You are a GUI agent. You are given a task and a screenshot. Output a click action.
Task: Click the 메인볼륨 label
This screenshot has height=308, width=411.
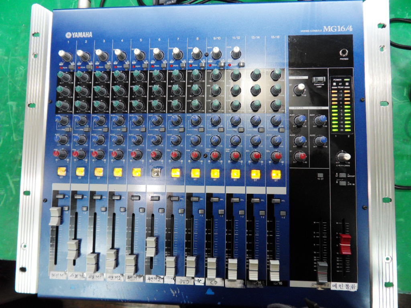click(344, 286)
